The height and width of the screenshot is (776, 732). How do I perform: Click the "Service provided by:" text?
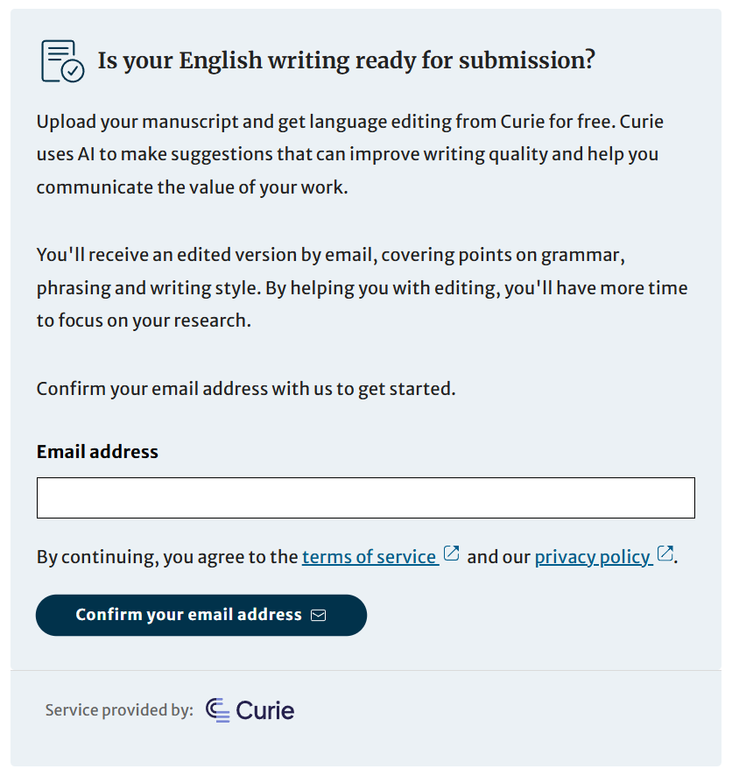coord(119,710)
